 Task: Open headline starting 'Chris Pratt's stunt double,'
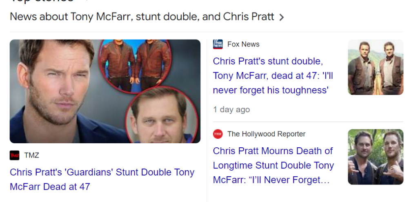pyautogui.click(x=268, y=62)
